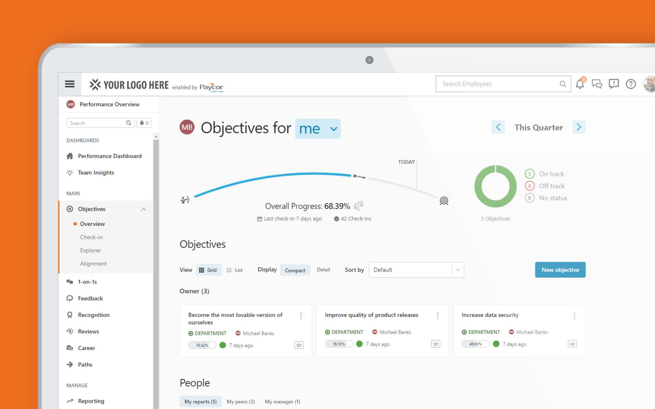Image resolution: width=655 pixels, height=409 pixels.
Task: Click the 76.62% progress bar indicator
Action: 202,345
